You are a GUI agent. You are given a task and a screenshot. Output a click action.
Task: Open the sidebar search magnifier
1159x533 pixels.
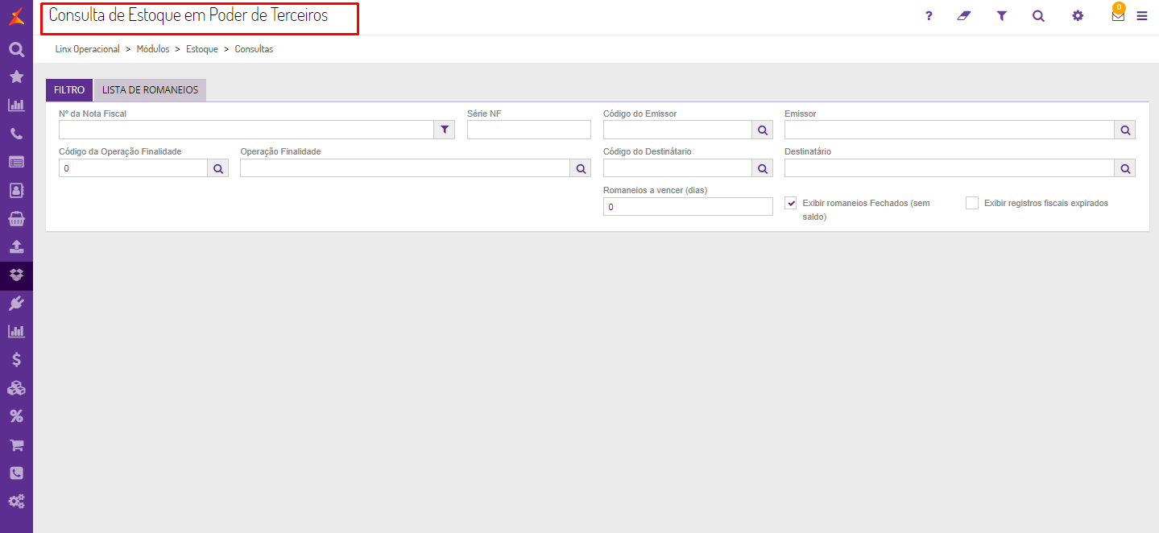pyautogui.click(x=16, y=50)
